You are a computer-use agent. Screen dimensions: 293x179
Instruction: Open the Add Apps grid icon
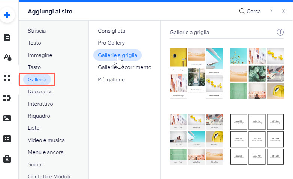tap(7, 78)
